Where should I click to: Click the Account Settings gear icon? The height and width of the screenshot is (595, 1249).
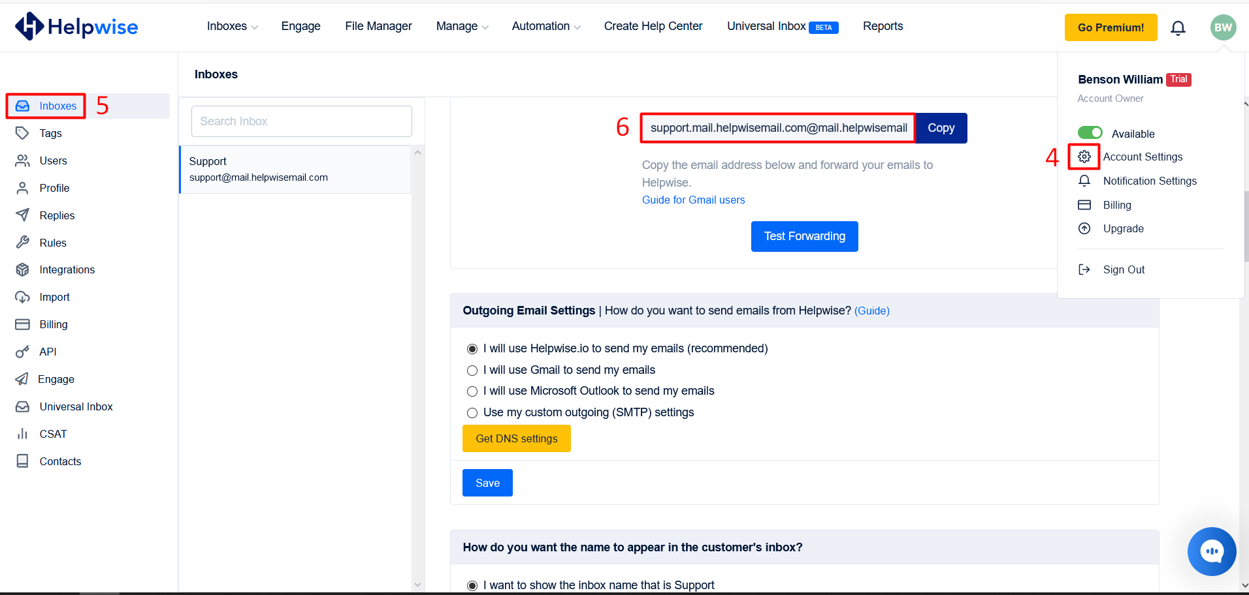[x=1084, y=157]
